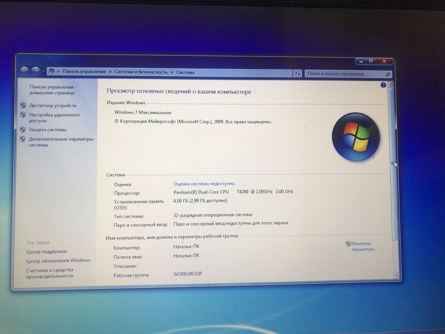Select 'Панель управления' breadcrumb in address bar
This screenshot has height=334, width=445.
coord(84,72)
